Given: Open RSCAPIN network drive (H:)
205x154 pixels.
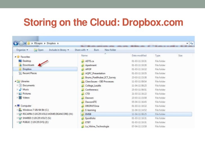Looking at the screenshot, I should coord(48,114).
